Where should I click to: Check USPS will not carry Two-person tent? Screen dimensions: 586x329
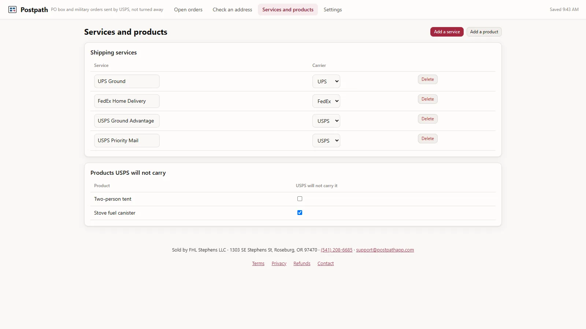pos(300,199)
